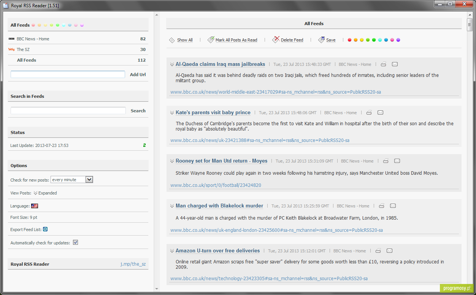Click the US flag language icon
The width and height of the screenshot is (476, 295).
click(x=35, y=206)
